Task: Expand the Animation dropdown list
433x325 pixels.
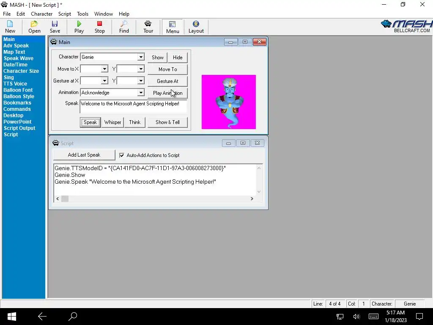Action: click(141, 93)
